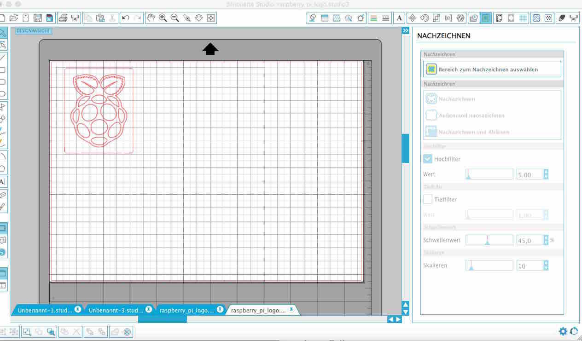Image resolution: width=582 pixels, height=341 pixels.
Task: Undo the last action
Action: [x=125, y=18]
